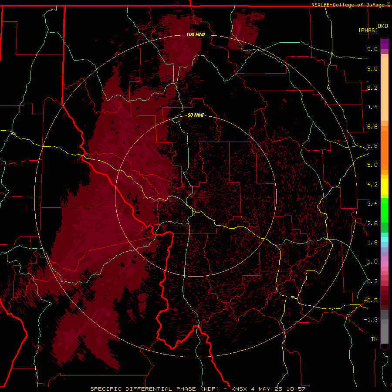392x392 pixels.
Task: Click the 50 NMI range ring label
Action: (196, 115)
